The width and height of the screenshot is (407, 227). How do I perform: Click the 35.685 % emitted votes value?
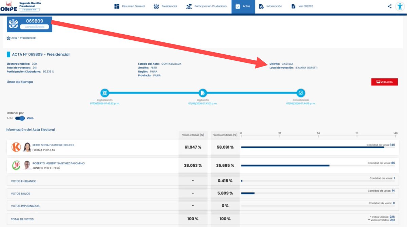coord(225,166)
